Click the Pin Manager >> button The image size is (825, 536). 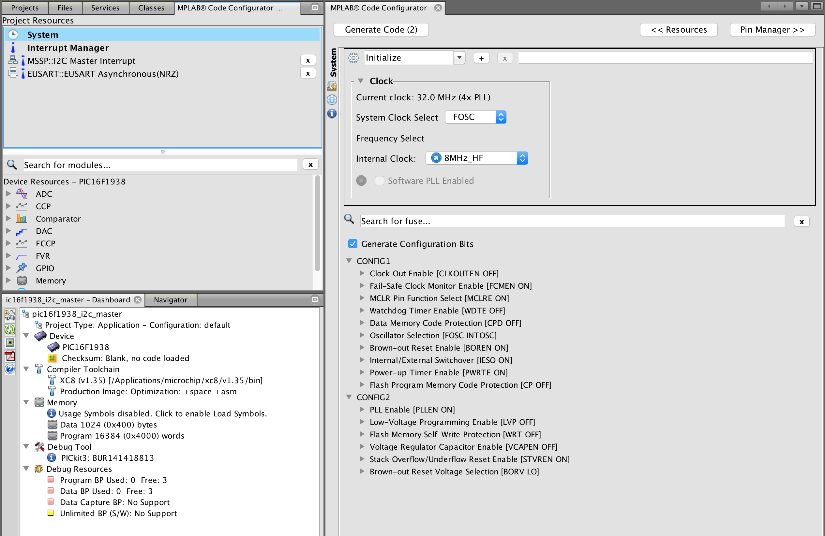click(772, 29)
